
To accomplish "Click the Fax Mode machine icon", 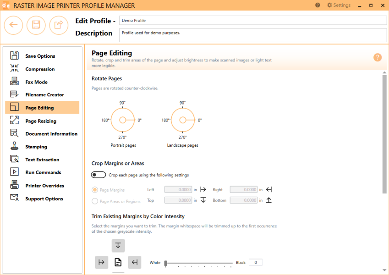I will point(14,81).
